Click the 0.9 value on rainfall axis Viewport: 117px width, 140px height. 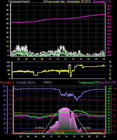pyautogui.click(x=11, y=91)
